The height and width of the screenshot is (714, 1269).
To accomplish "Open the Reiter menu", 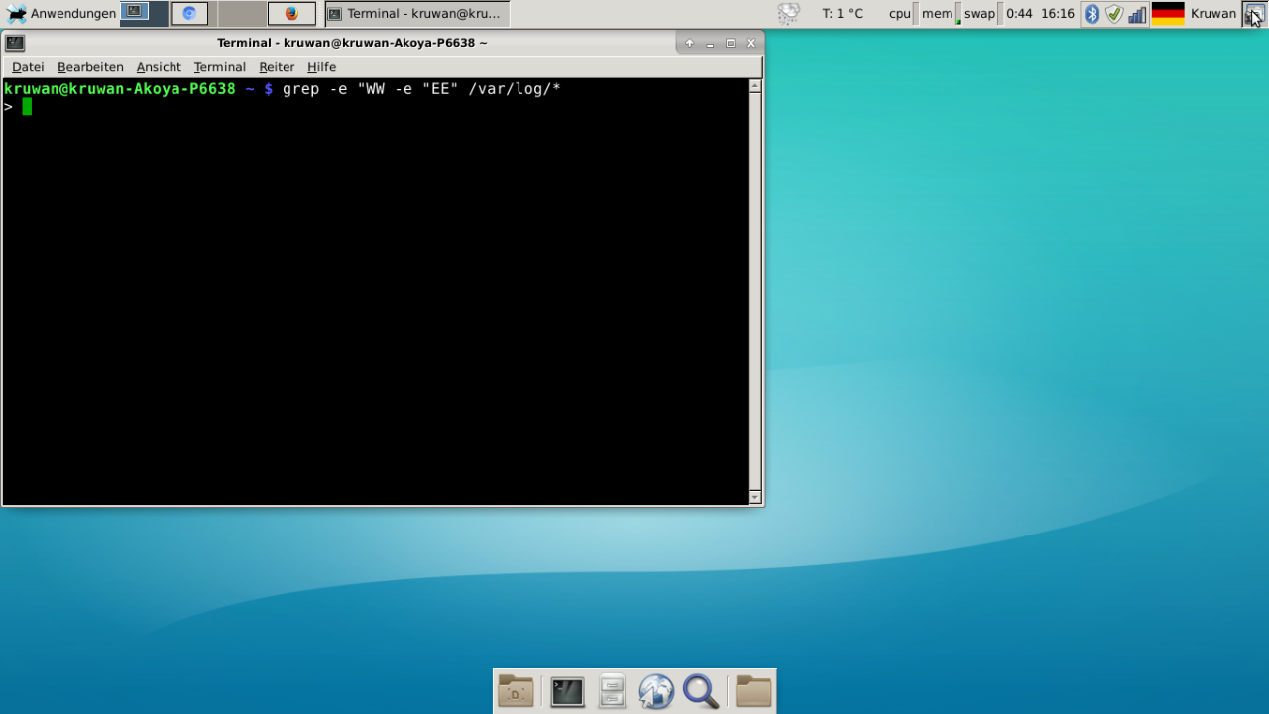I will [x=277, y=67].
